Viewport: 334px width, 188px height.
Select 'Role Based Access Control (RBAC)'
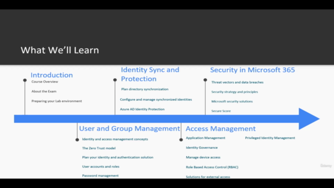(212, 167)
